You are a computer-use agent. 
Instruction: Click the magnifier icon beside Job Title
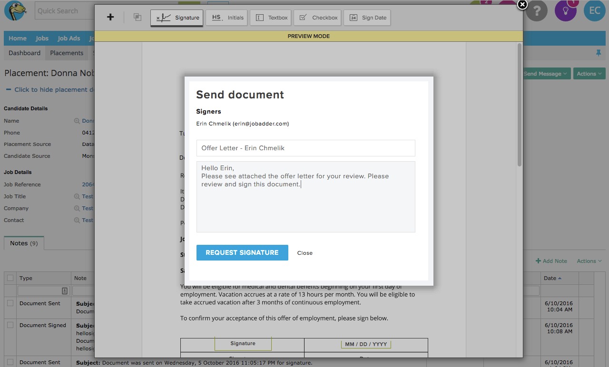click(77, 196)
